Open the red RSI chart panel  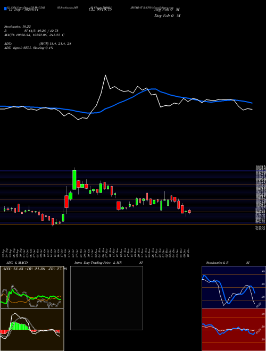(234, 330)
